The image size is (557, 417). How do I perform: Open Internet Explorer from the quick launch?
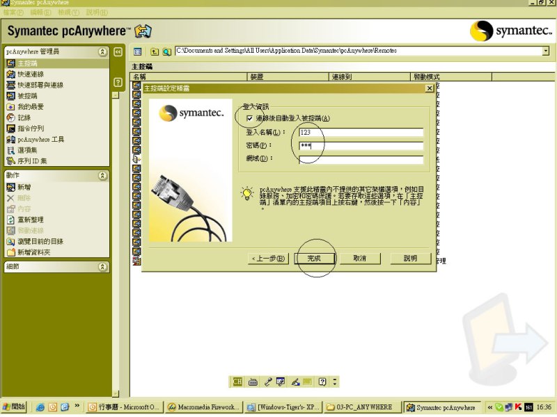[x=40, y=407]
